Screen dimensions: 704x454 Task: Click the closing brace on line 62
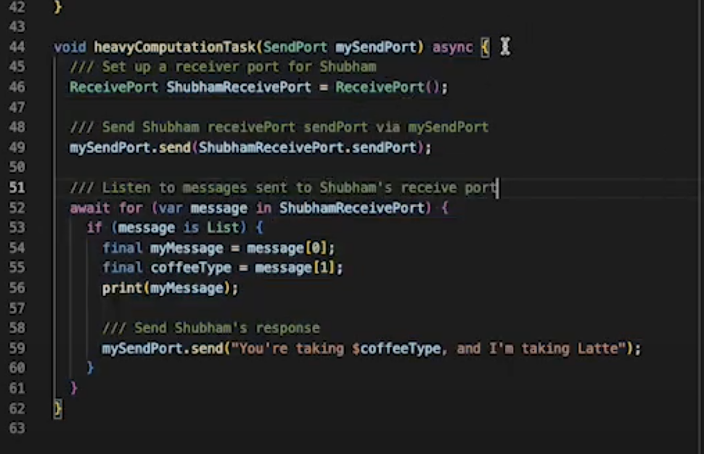pos(58,408)
